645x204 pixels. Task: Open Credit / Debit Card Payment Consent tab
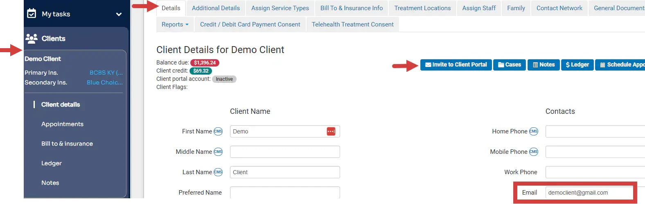(x=250, y=24)
